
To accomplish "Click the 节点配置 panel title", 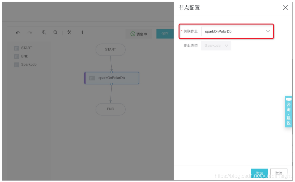I will pos(189,8).
